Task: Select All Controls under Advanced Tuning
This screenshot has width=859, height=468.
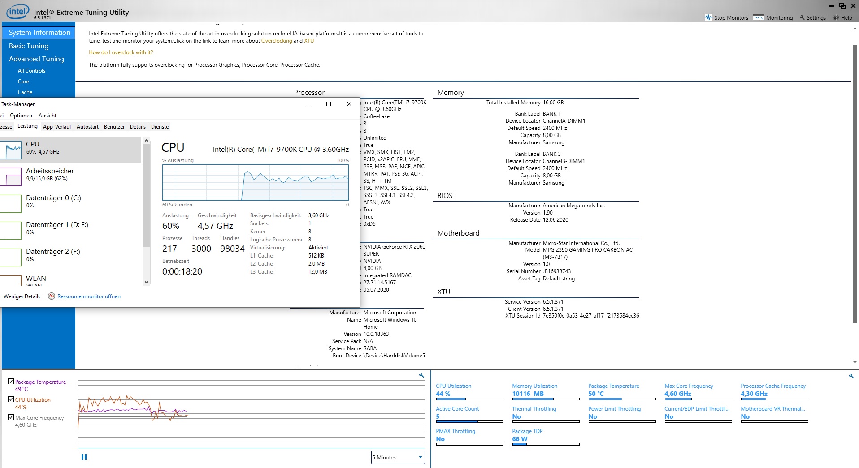Action: tap(31, 71)
